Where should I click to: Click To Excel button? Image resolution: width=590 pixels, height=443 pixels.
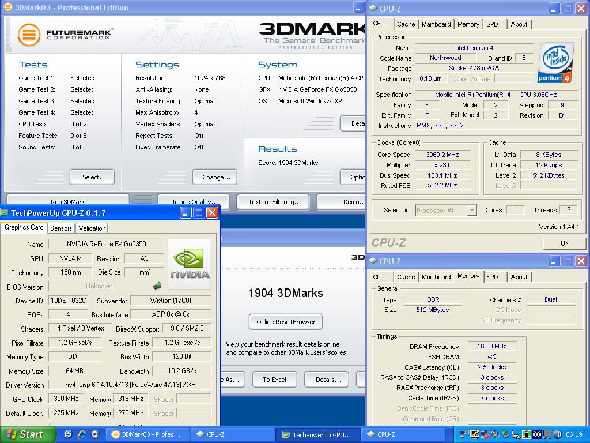[x=274, y=380]
